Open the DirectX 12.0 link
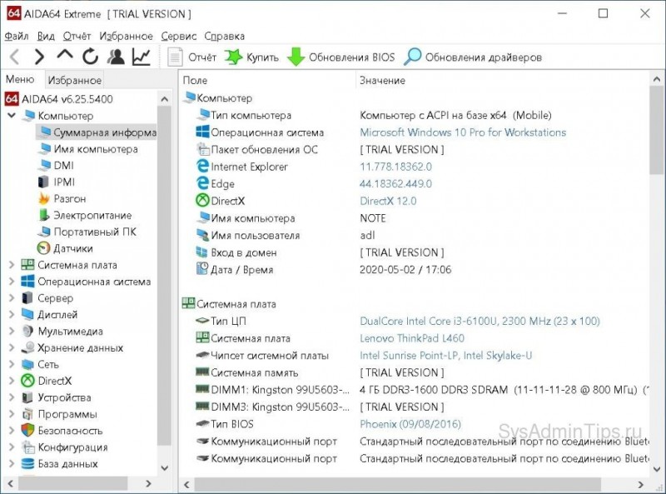 tap(388, 201)
